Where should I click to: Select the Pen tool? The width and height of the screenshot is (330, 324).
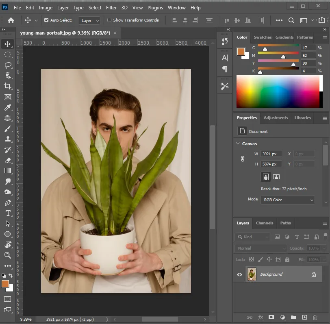click(x=8, y=202)
